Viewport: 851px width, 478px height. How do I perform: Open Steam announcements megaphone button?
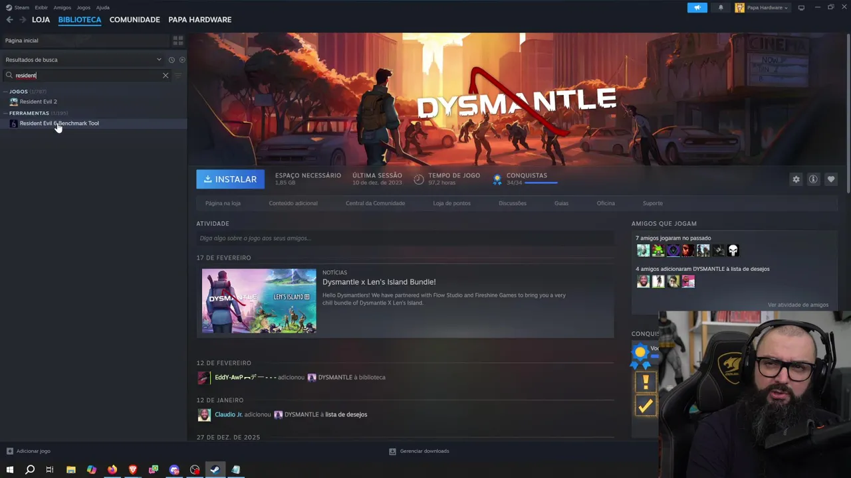[697, 7]
